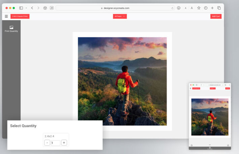
Task: Open the Safari downloads list
Action: (x=178, y=8)
